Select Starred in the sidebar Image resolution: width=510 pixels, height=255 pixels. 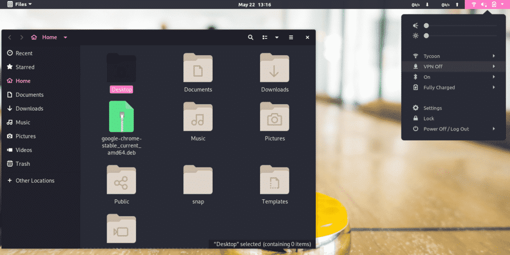coord(25,67)
